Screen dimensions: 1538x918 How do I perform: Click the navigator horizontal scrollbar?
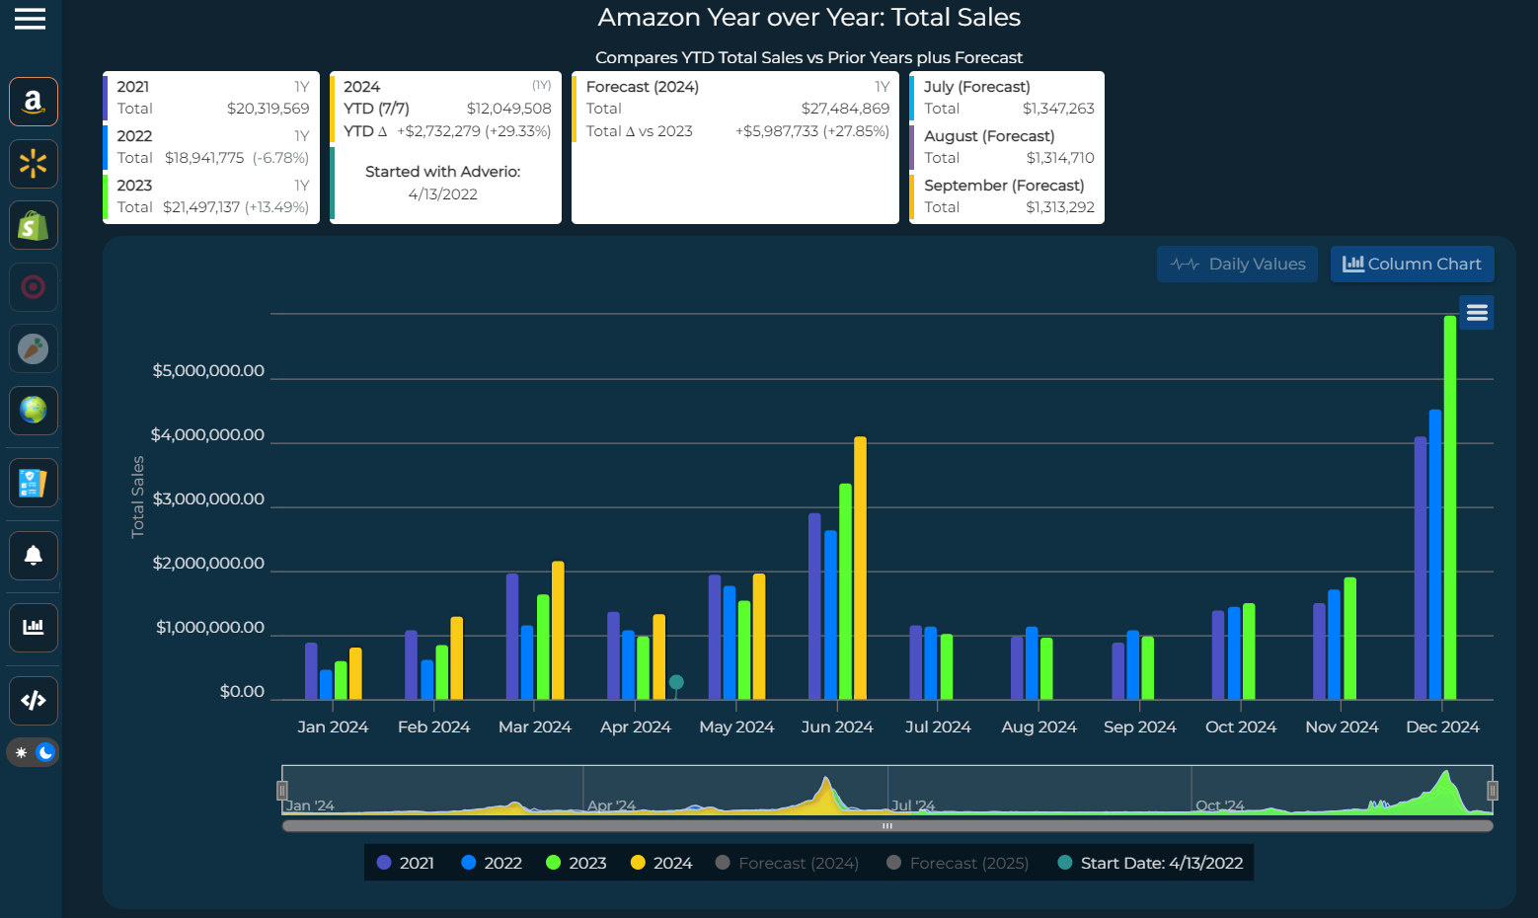[887, 826]
